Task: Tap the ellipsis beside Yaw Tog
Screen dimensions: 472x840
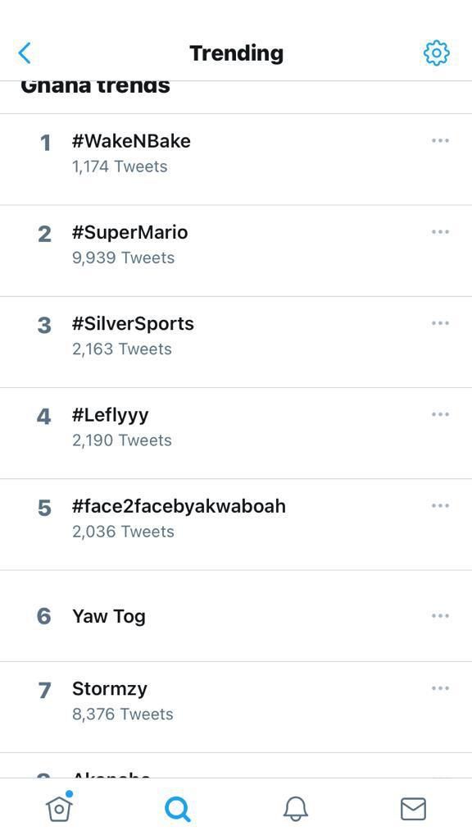Action: (440, 615)
